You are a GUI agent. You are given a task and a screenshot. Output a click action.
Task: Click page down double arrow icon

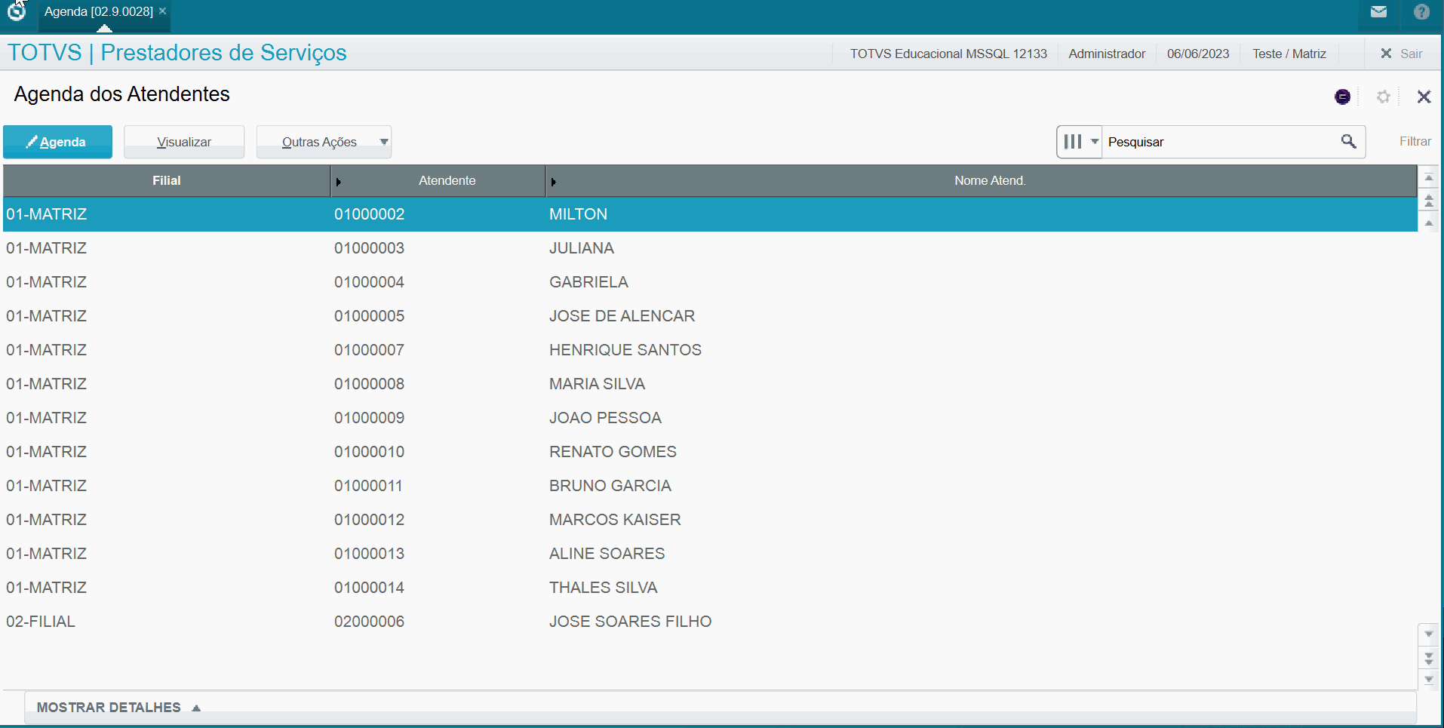pyautogui.click(x=1428, y=658)
